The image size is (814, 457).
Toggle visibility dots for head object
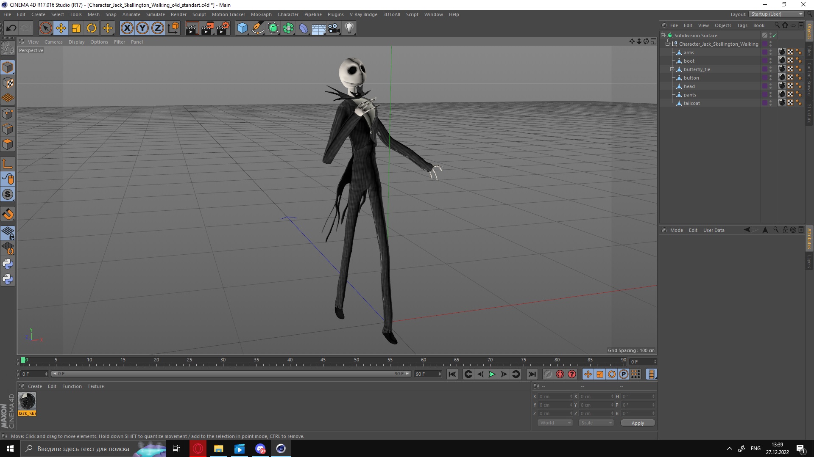pyautogui.click(x=771, y=86)
